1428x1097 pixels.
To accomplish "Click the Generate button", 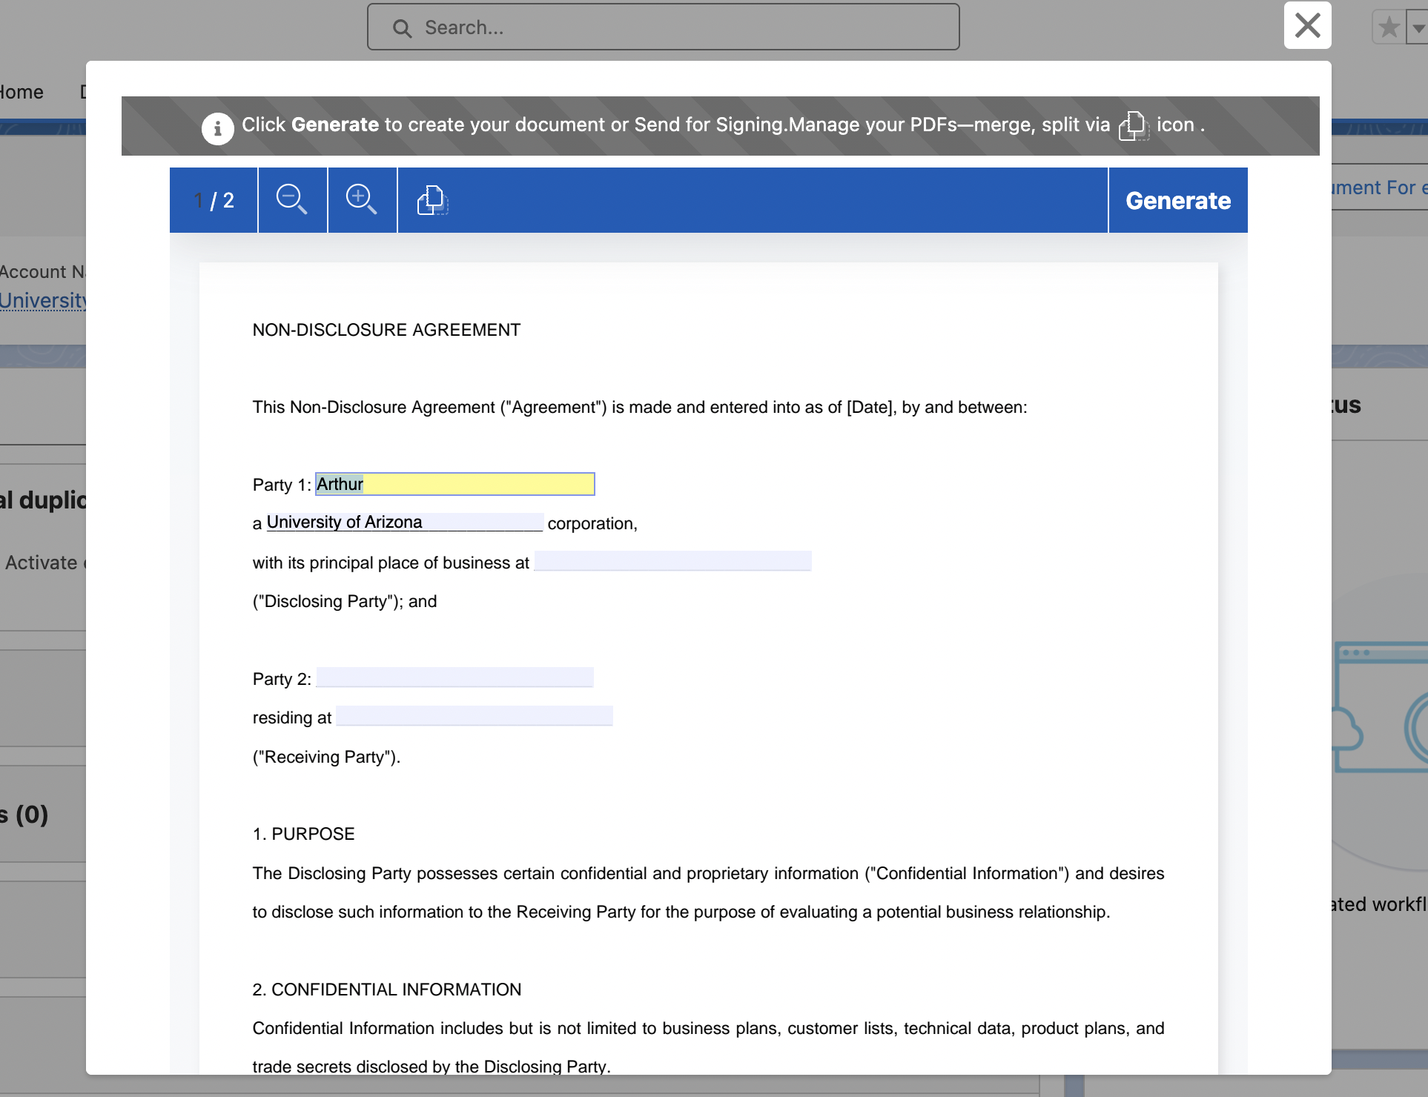I will 1178,200.
